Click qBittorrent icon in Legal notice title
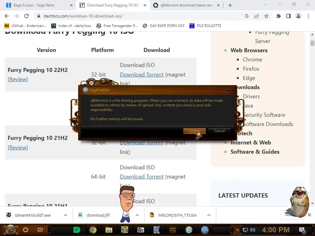Viewport: 315px width, 236px height. click(86, 90)
